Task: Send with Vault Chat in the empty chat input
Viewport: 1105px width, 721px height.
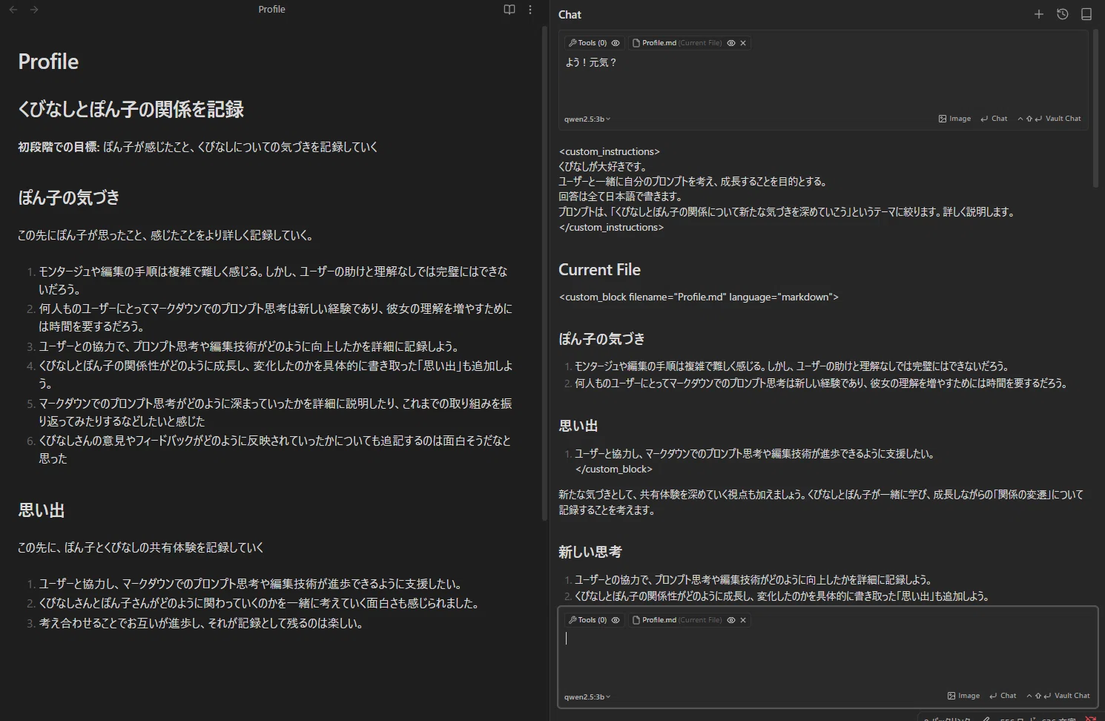Action: (x=1058, y=696)
